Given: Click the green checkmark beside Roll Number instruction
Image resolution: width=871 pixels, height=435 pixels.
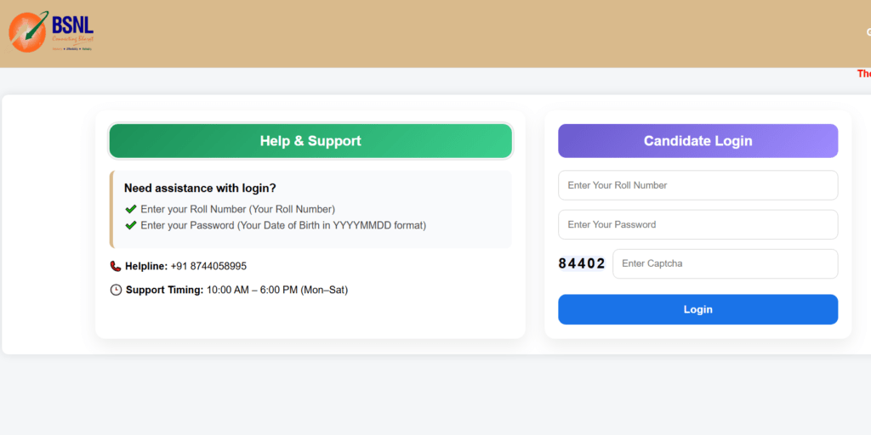Looking at the screenshot, I should (x=131, y=209).
